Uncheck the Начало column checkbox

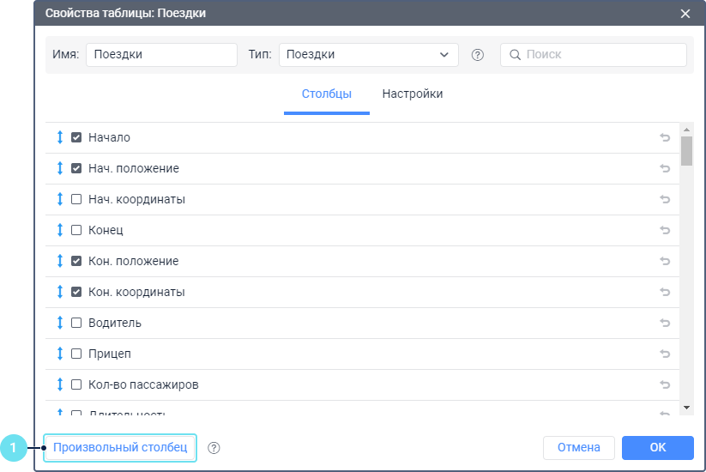pyautogui.click(x=76, y=137)
